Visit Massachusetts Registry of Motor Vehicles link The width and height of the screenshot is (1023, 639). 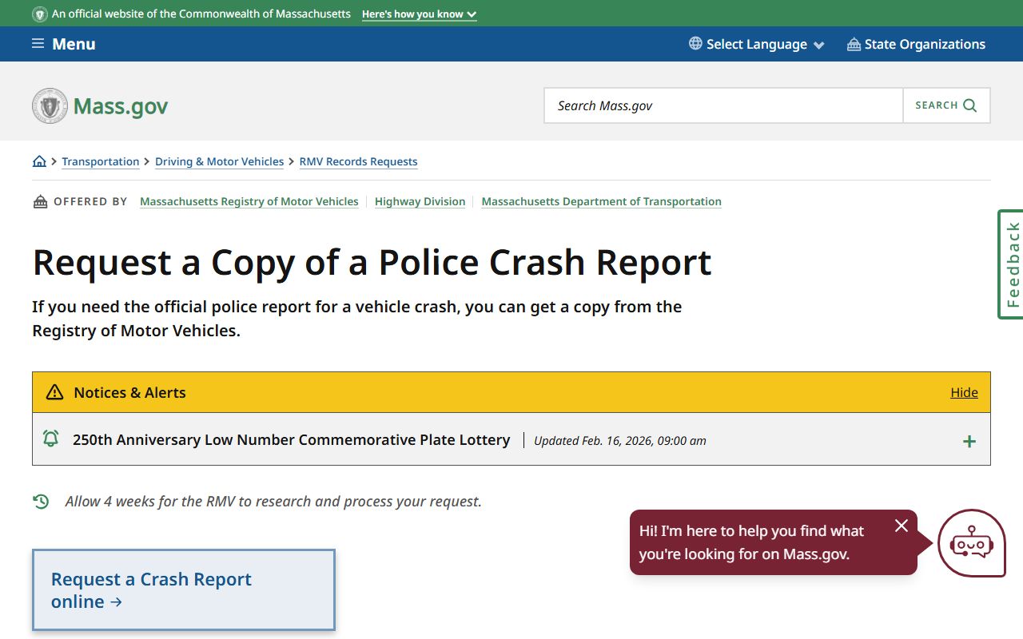[x=249, y=201]
